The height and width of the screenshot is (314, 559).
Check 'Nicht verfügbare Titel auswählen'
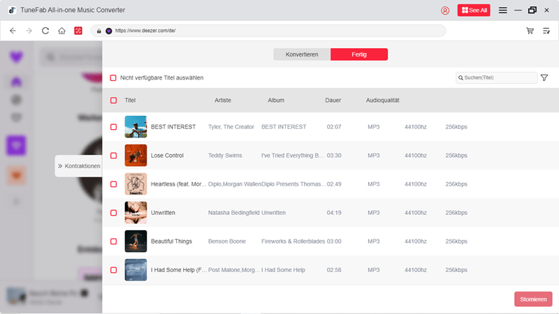tap(113, 77)
